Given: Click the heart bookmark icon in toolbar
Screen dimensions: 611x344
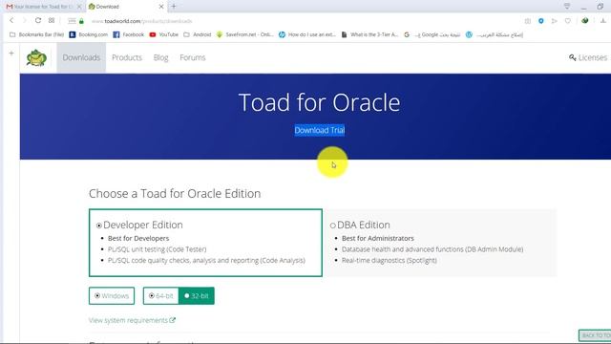Looking at the screenshot, I should [x=568, y=21].
